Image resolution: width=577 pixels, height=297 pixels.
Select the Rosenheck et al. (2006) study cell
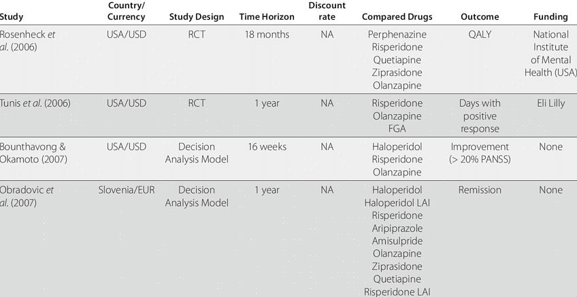pos(27,41)
